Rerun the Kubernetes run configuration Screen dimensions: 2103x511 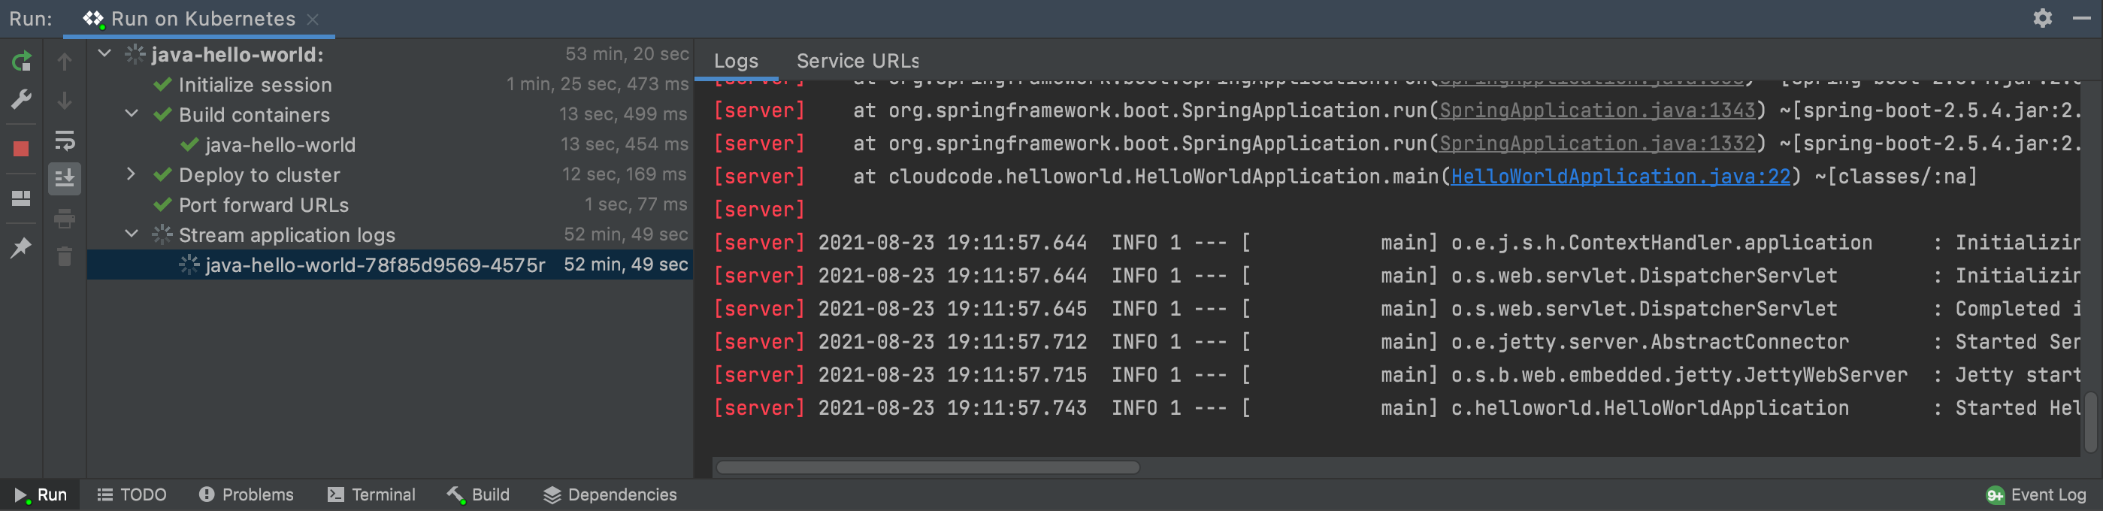pyautogui.click(x=22, y=61)
